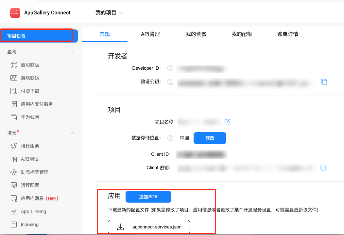
Task: Click the 华为钱包 icon
Action: click(14, 117)
